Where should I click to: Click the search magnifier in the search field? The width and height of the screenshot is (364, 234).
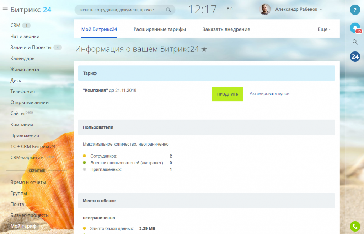click(x=168, y=10)
